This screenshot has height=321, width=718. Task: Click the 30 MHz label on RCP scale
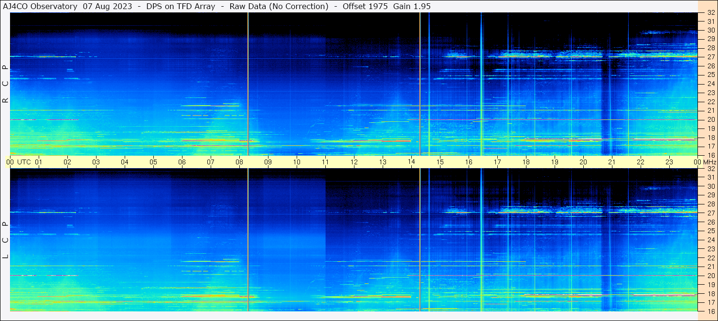[711, 30]
